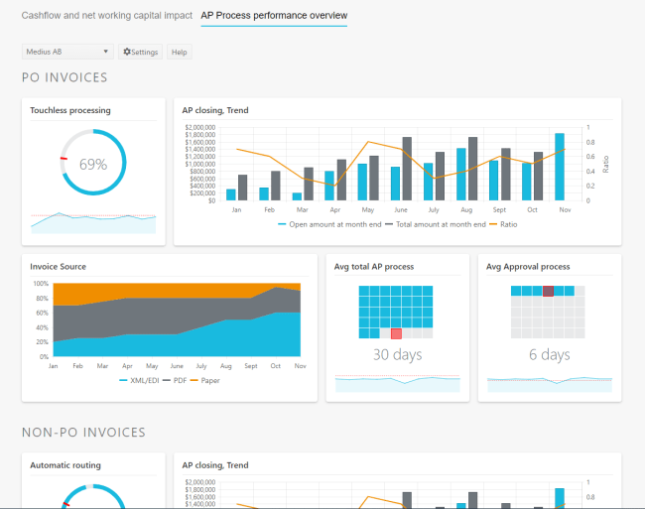Image resolution: width=645 pixels, height=509 pixels.
Task: Click the '100%' axis label in Invoice Source
Action: (x=41, y=284)
